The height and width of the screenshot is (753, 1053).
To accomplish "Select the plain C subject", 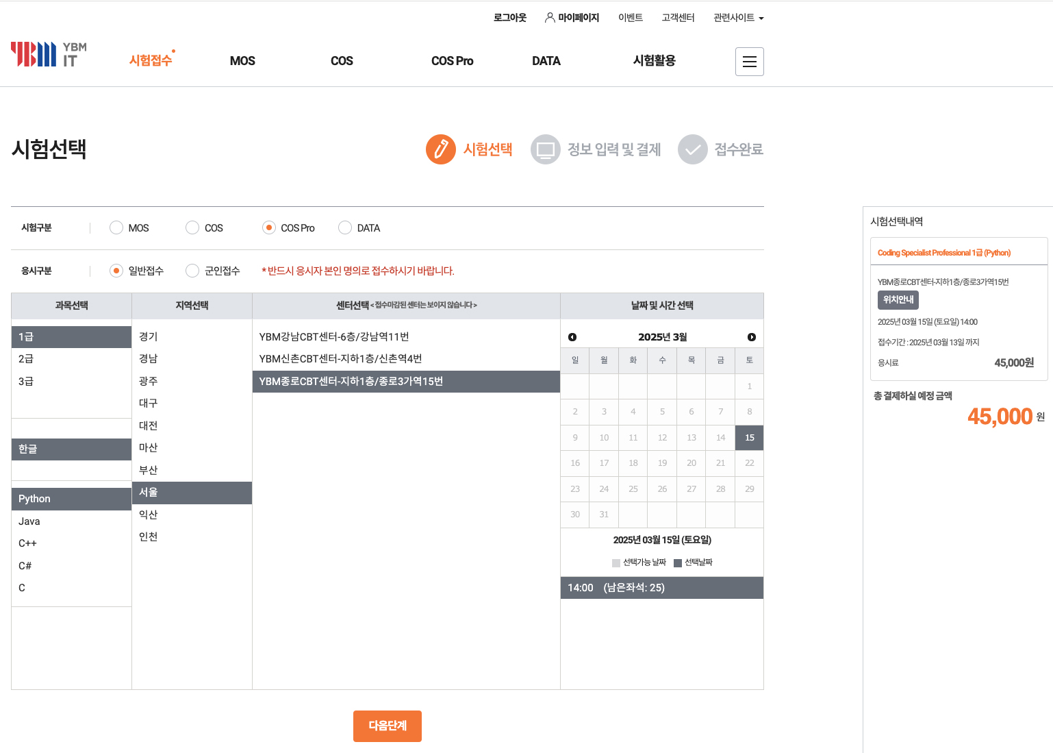I will [x=71, y=588].
